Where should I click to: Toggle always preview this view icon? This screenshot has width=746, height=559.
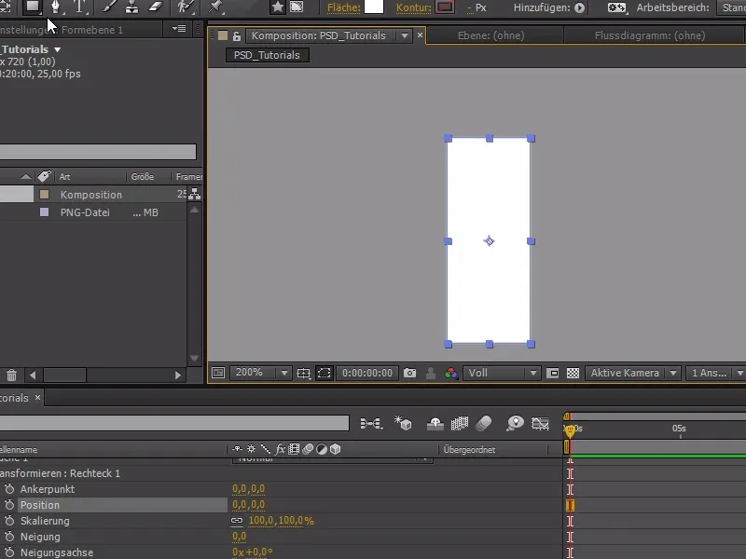coord(218,373)
